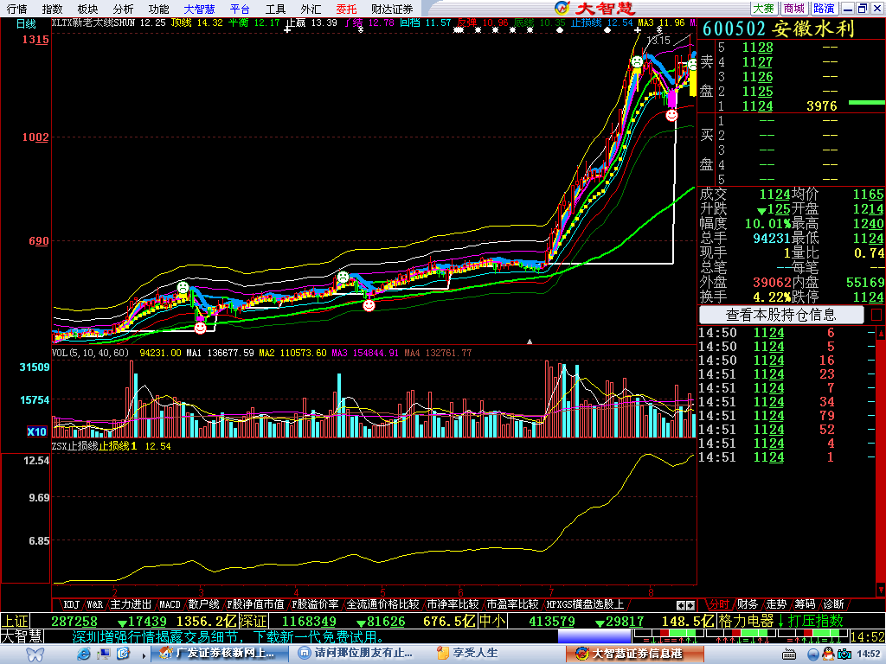This screenshot has width=886, height=664.
Task: Click the green frowning face between months 4 and 5
Action: [x=343, y=278]
